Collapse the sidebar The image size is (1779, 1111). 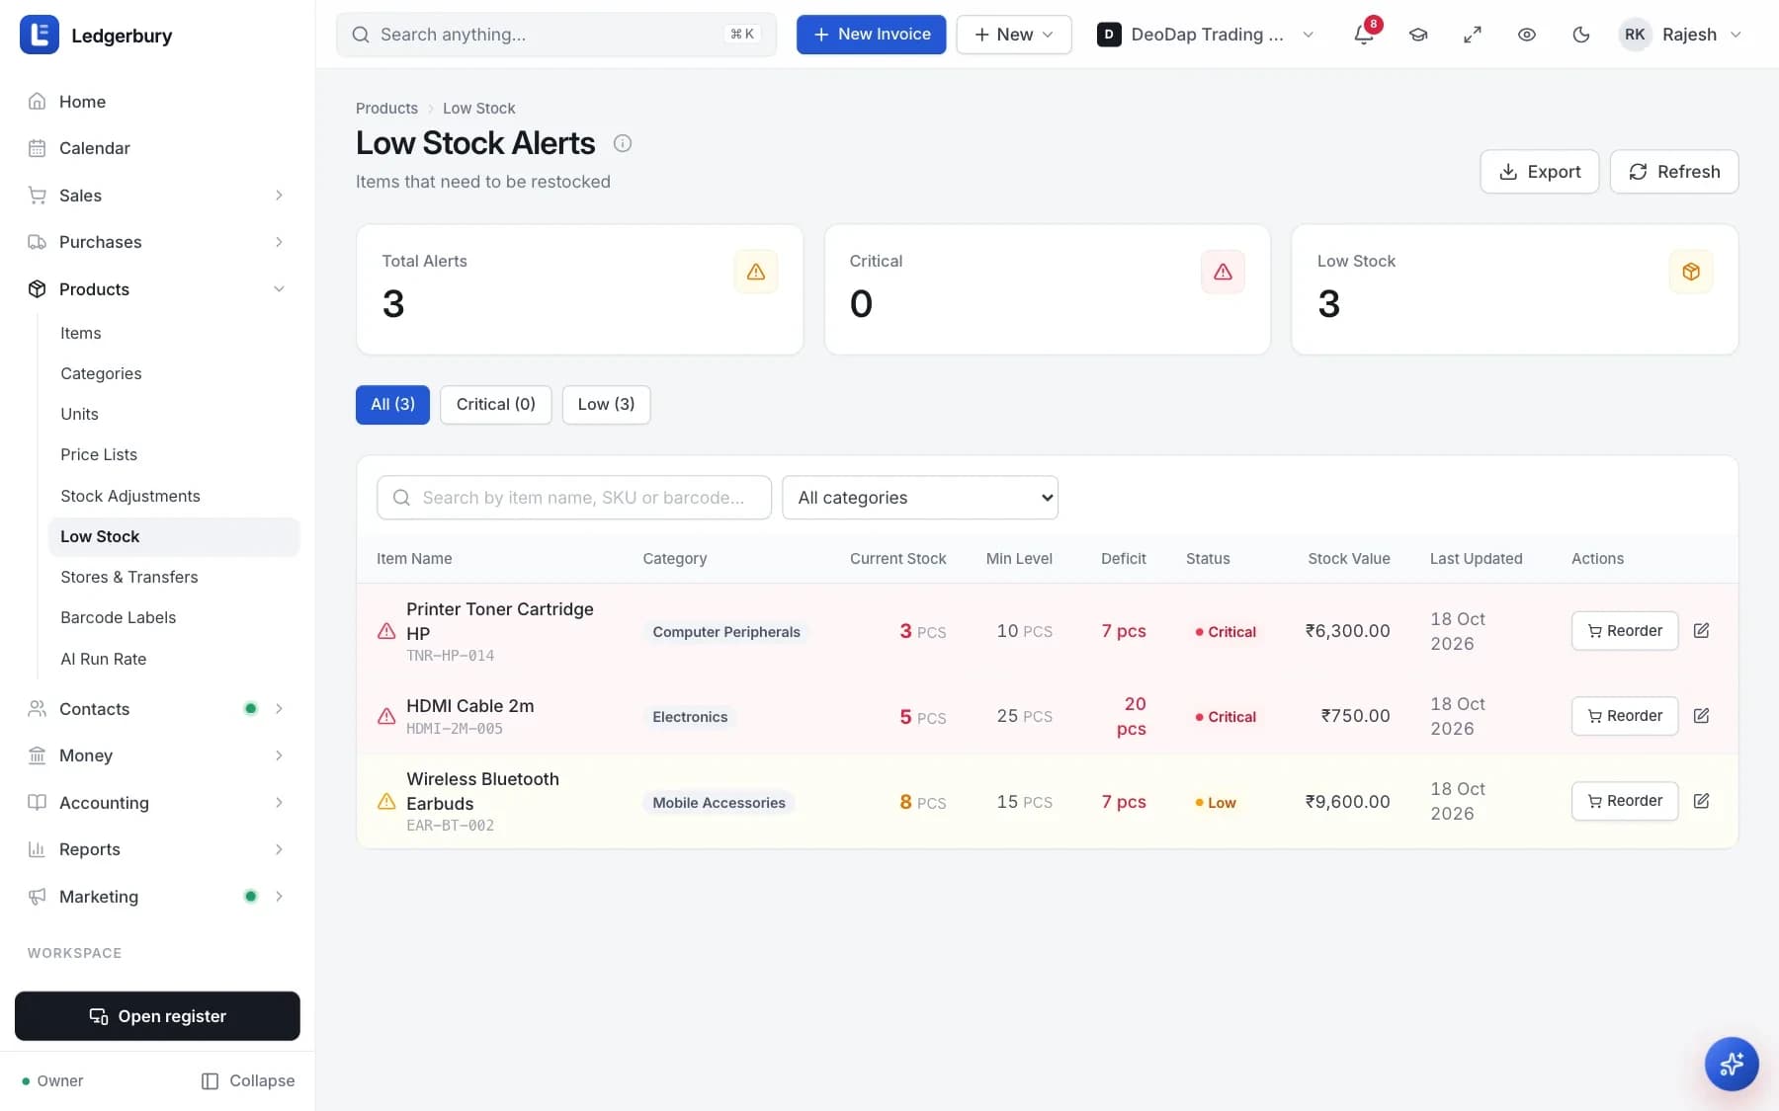point(248,1081)
